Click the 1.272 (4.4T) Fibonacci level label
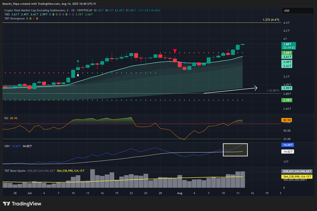 click(x=271, y=20)
